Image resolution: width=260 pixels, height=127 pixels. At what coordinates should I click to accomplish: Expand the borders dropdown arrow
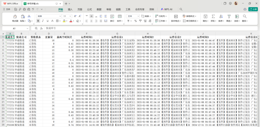(x=60, y=21)
